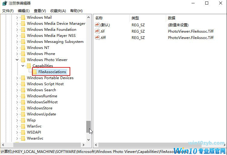227x155 pixels.
Task: Expand the Windows Messaging Subsystem key
Action: click(17, 42)
